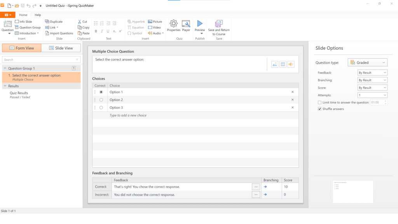Open Quiz Properties with the gear icon
Viewport: 398px width, 224px height.
(173, 26)
